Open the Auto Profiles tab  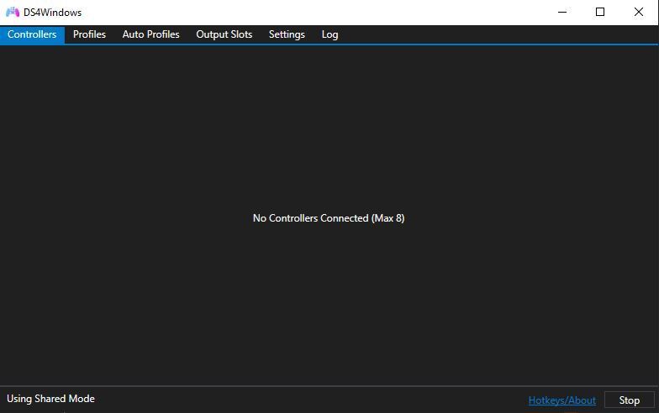(x=151, y=34)
